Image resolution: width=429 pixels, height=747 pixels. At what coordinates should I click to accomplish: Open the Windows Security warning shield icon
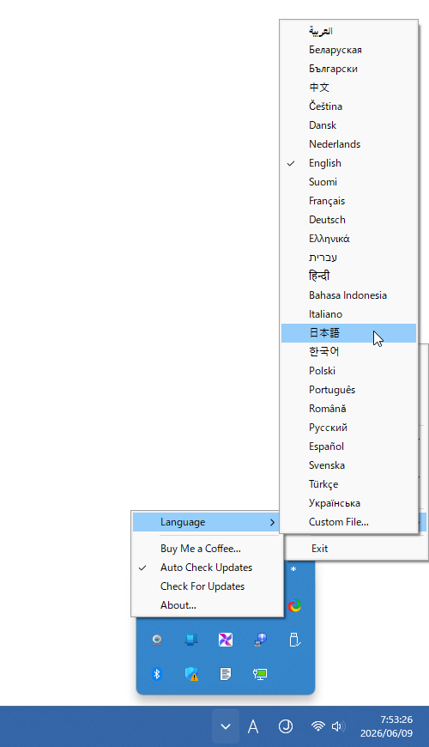(x=191, y=674)
